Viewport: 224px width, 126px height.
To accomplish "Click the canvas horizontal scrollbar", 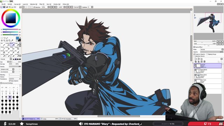I will click(x=119, y=116).
